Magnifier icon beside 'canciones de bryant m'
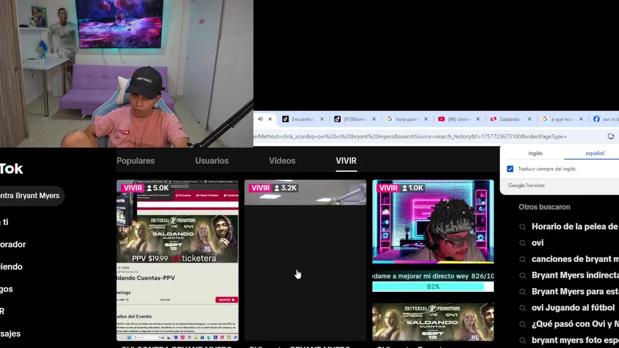619x348 pixels. [x=522, y=259]
